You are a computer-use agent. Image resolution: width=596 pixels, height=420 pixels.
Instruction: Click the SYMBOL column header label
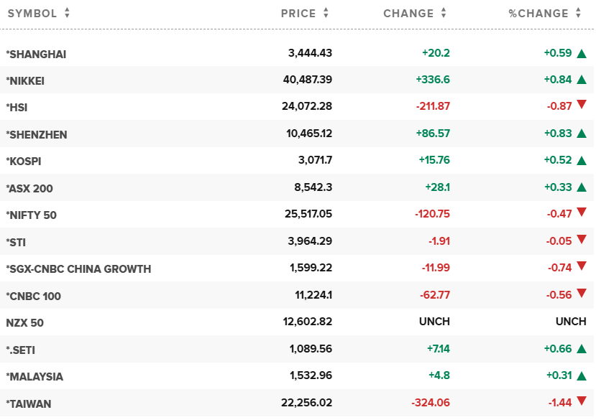point(32,13)
